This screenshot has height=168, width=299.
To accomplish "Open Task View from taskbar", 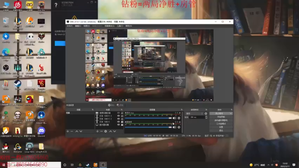I will click(72, 165).
